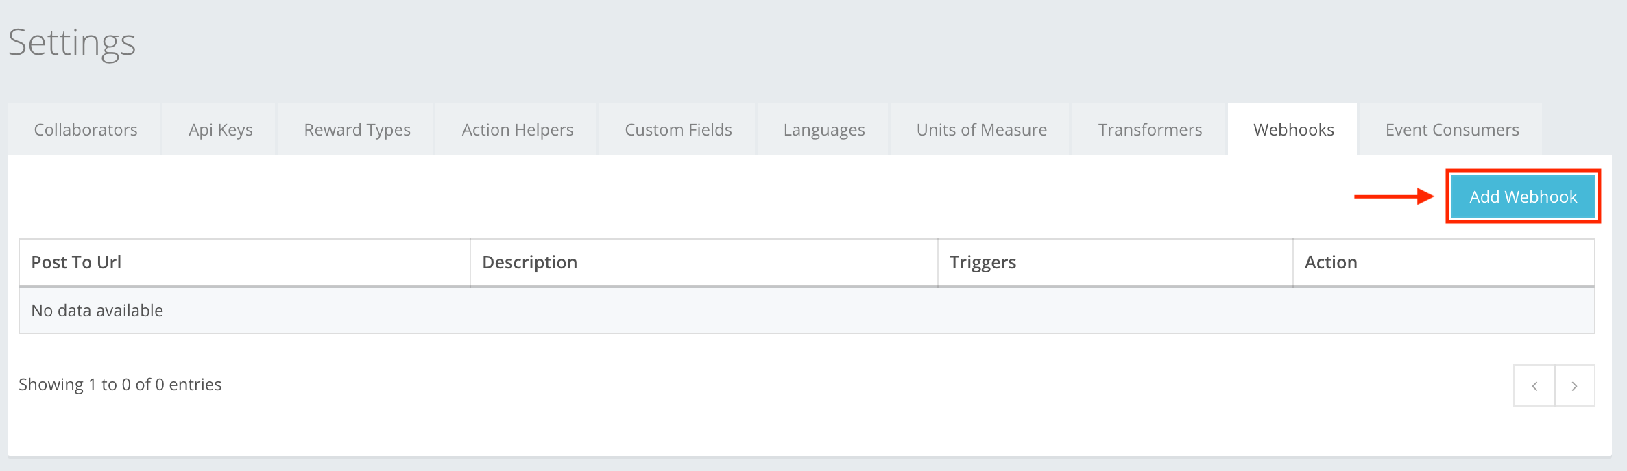This screenshot has width=1627, height=471.
Task: Go to the next page with right chevron
Action: [x=1574, y=385]
